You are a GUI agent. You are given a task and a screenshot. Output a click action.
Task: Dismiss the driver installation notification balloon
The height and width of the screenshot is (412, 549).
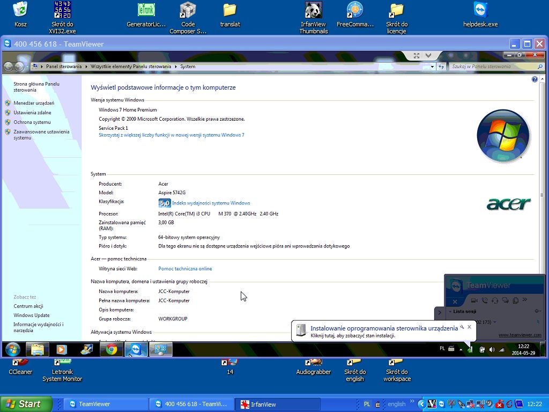(x=469, y=327)
